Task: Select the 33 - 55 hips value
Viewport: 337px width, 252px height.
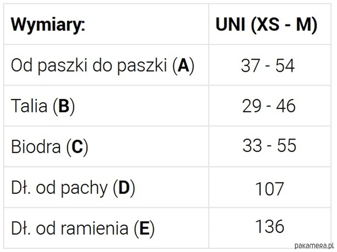Action: pyautogui.click(x=269, y=146)
